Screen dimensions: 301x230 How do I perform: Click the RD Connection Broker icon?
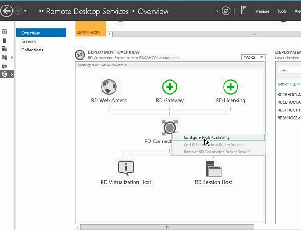point(169,127)
